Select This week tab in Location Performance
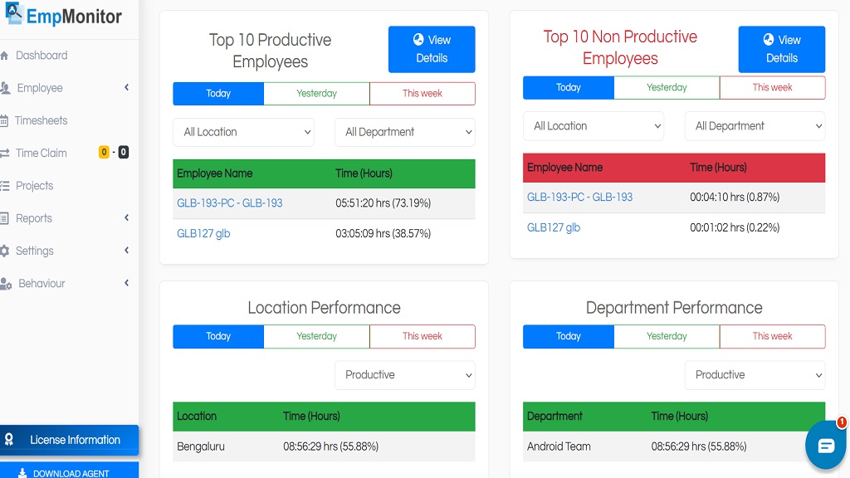 pos(423,337)
